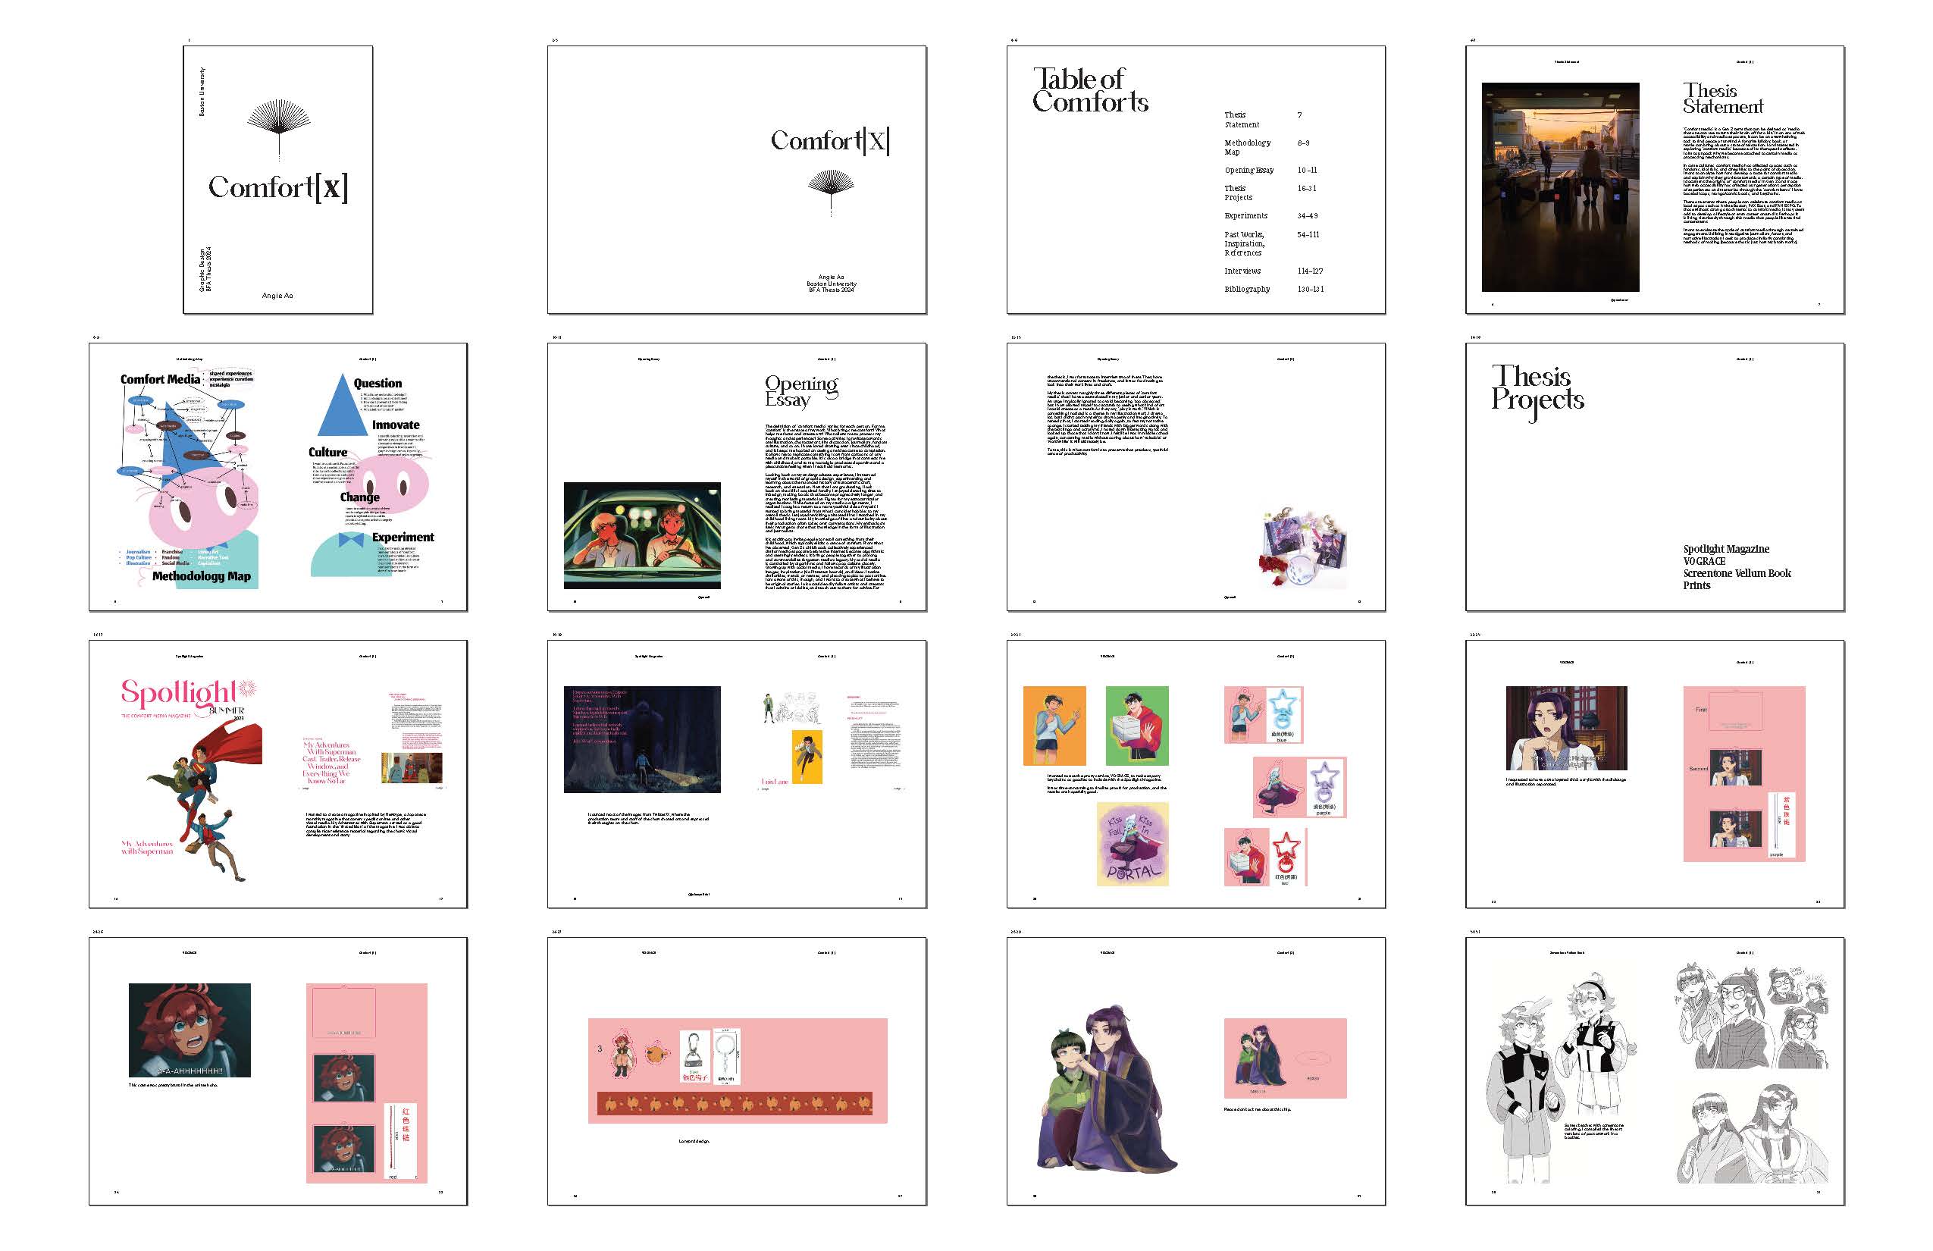The image size is (1933, 1251).
Task: Select the Thesis Projects title spread
Action: pyautogui.click(x=1654, y=477)
